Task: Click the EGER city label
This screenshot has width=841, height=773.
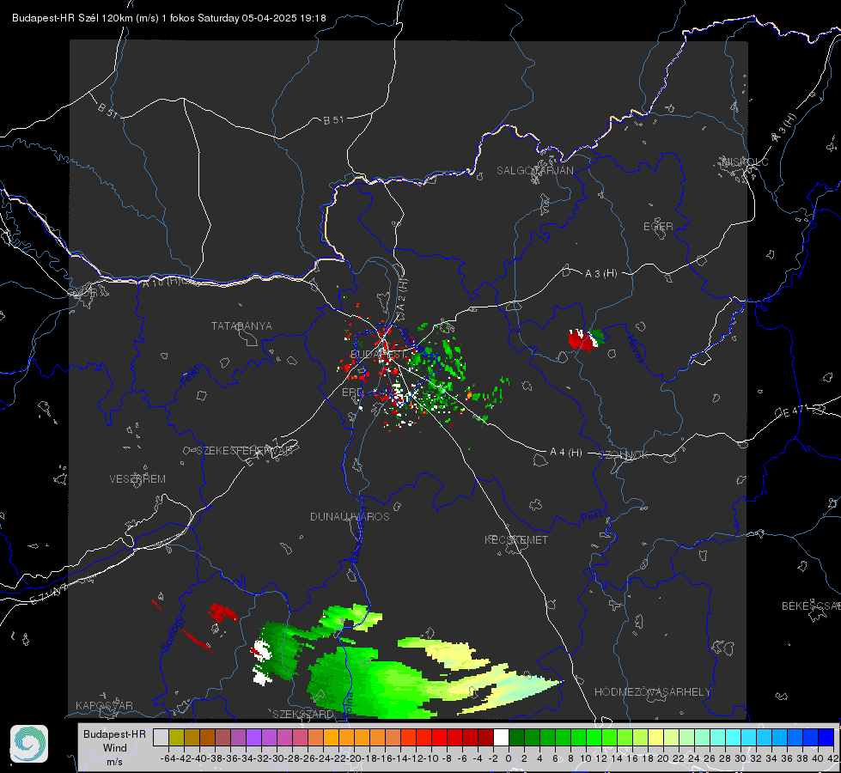Action: pos(658,227)
